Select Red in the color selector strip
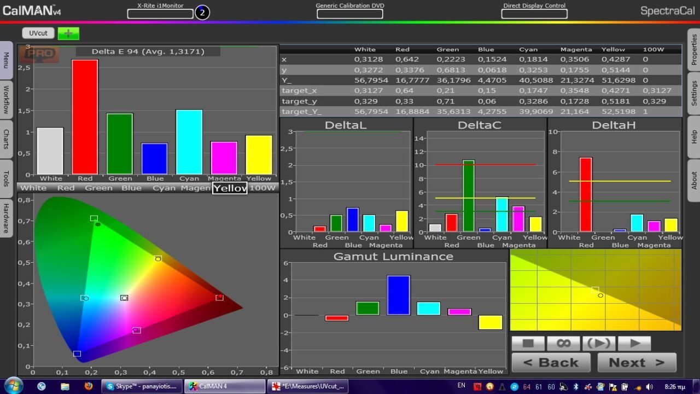700x394 pixels. [66, 188]
